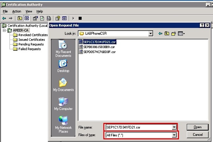Click the SEPD0574CF68D0F.csr file icon
Screen dimensions: 213x142
pyautogui.click(x=81, y=52)
